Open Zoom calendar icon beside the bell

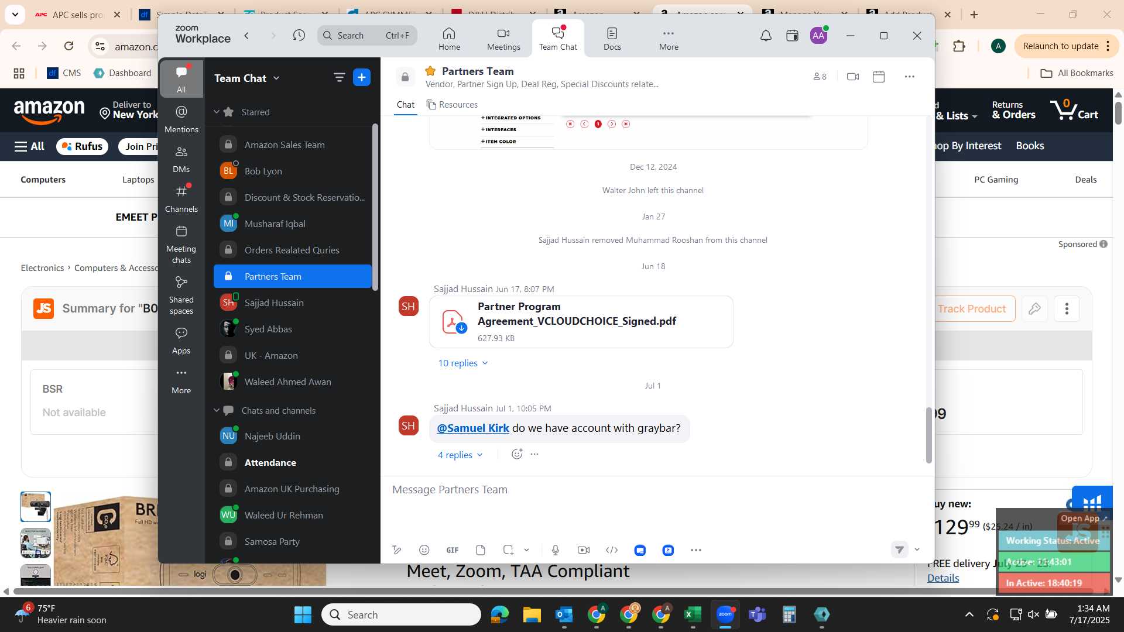pos(792,36)
